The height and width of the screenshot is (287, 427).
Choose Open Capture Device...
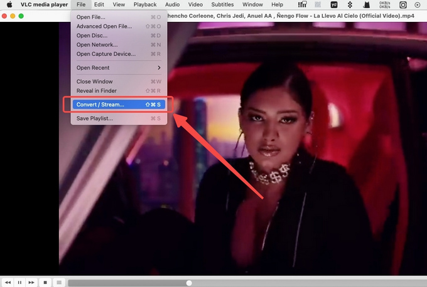pyautogui.click(x=119, y=54)
